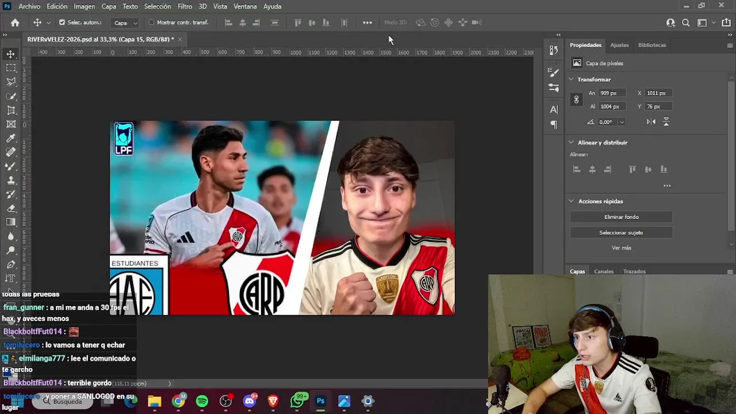Open Spotify from the taskbar

click(x=202, y=401)
